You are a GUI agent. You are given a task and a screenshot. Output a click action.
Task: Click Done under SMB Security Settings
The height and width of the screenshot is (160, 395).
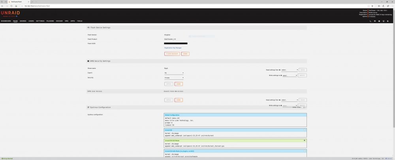[x=179, y=84]
